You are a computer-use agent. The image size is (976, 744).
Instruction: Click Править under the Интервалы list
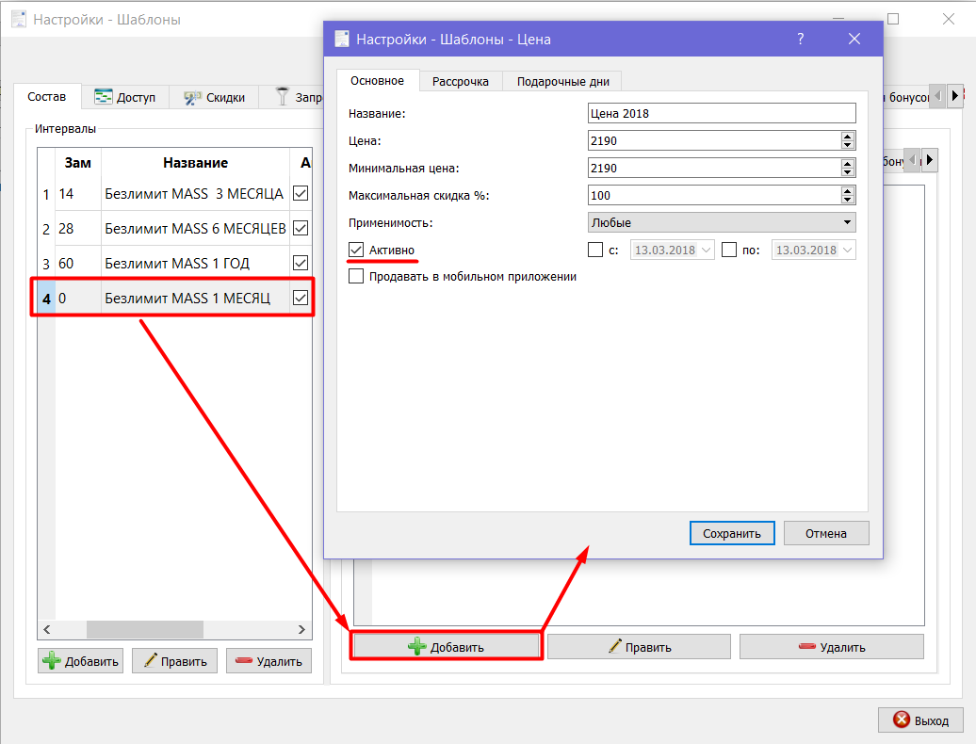(x=174, y=660)
